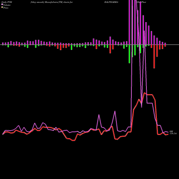Screen dimensions: 179x179
Task: Click the '(3day smooth) MunafaSutra(TM) charts for' text
Action: click(52, 2)
